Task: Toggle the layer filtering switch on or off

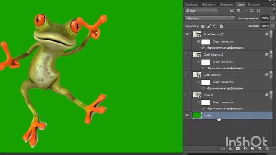Action: [274, 10]
